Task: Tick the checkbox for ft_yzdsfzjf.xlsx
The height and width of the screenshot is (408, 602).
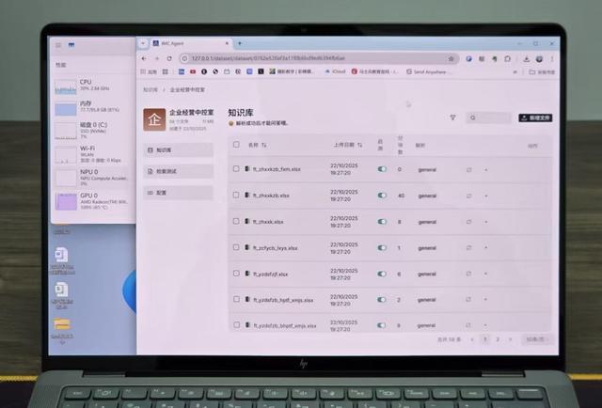Action: pyautogui.click(x=236, y=274)
